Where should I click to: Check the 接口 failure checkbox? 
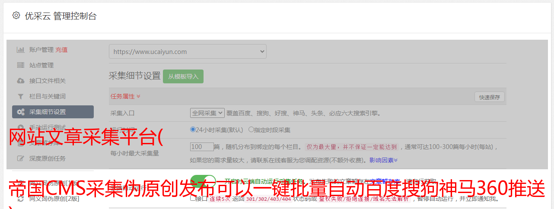click(x=193, y=199)
